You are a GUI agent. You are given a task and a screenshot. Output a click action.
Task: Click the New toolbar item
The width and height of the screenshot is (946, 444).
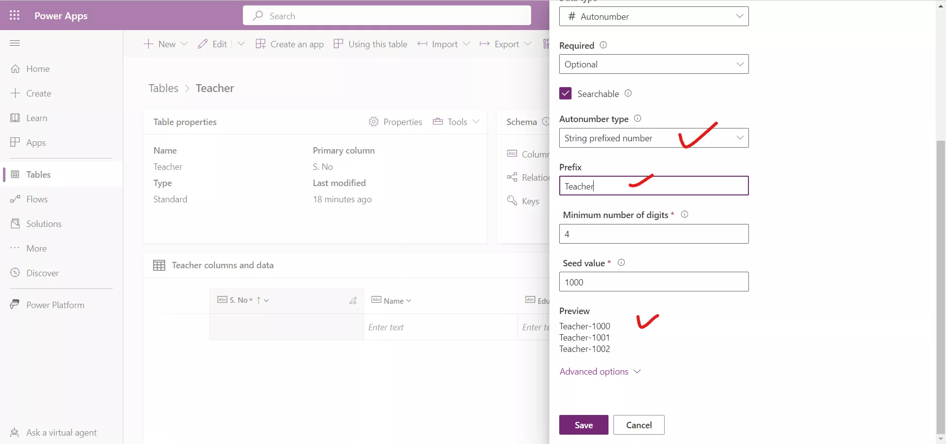160,44
